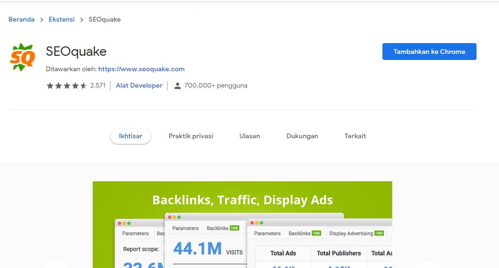The image size is (499, 268).
Task: Click the star rating icons
Action: (66, 85)
